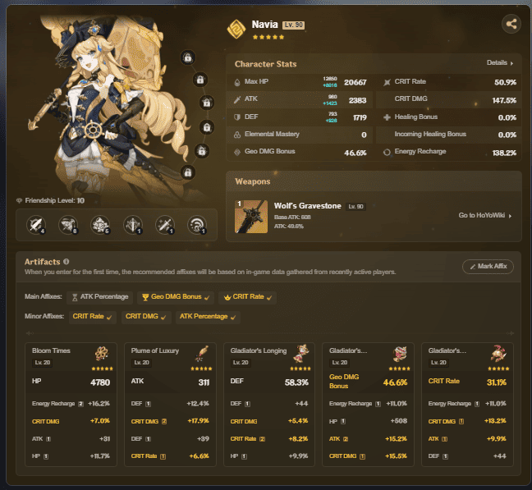This screenshot has width=532, height=490.
Task: Open Wolf's Gravestone weapon thumbnail
Action: tap(251, 217)
